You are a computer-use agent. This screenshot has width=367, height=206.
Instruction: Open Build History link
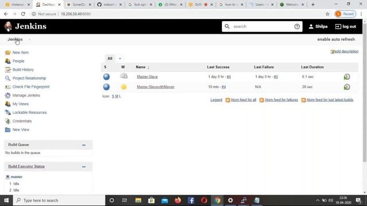tap(23, 70)
